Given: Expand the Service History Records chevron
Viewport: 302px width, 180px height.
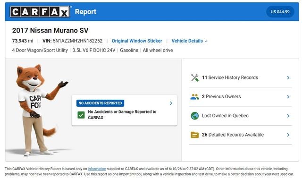Looking at the screenshot, I should pyautogui.click(x=288, y=77).
